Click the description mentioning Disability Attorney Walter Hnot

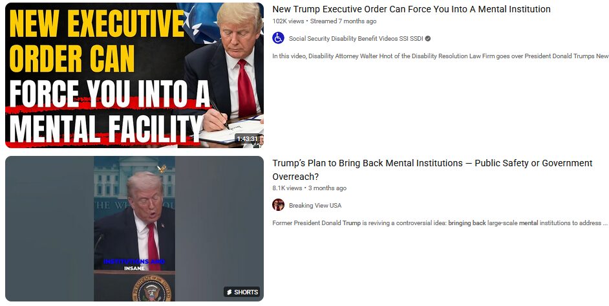coord(440,56)
